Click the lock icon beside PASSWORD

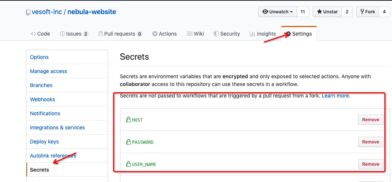(x=129, y=142)
